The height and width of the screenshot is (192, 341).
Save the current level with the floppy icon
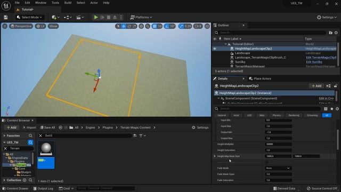click(6, 17)
